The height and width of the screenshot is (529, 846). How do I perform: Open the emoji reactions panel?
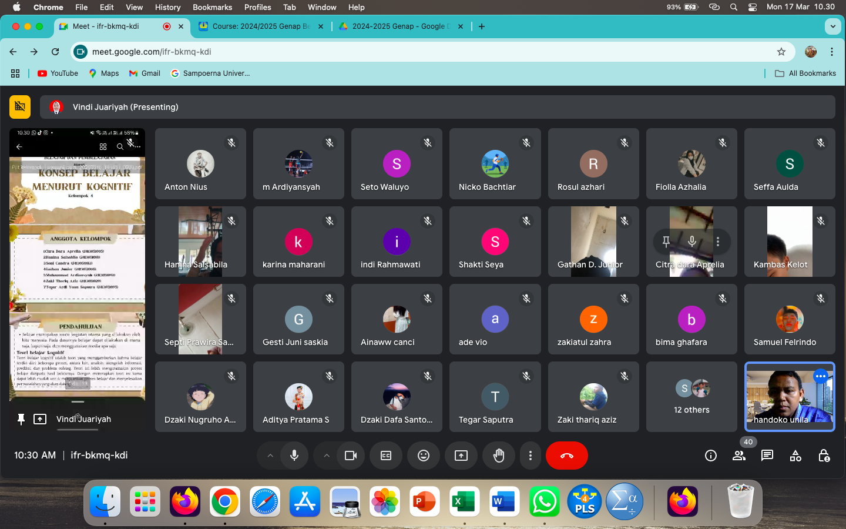point(424,456)
